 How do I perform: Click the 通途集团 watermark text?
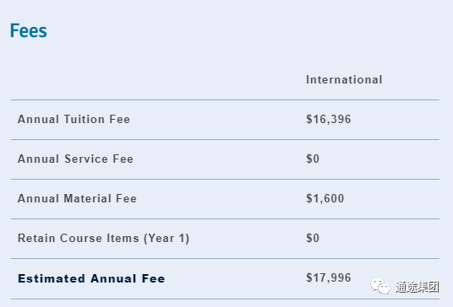[x=418, y=287]
